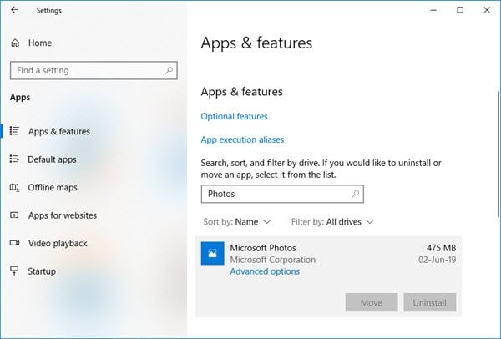Click the Move button
This screenshot has width=501, height=339.
372,302
